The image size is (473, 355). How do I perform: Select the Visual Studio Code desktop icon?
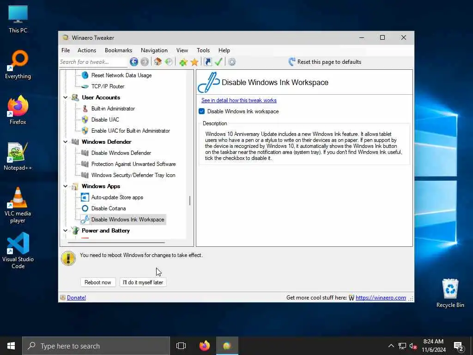(18, 251)
